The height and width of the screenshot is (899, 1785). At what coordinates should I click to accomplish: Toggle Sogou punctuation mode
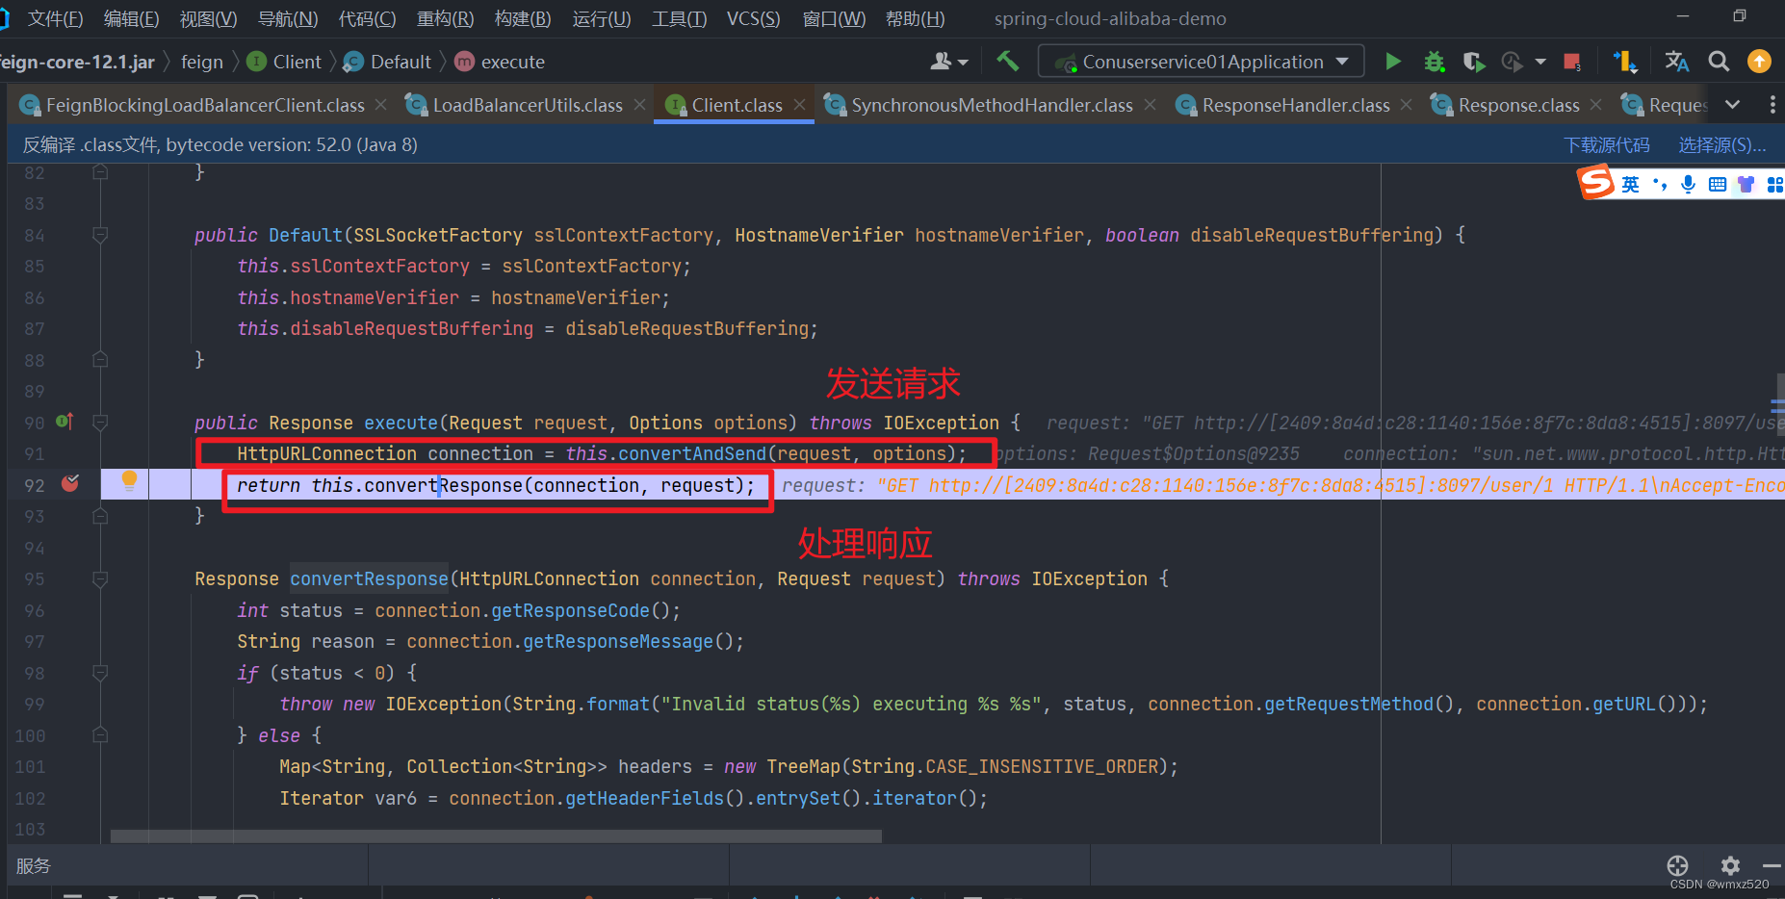coord(1659,184)
